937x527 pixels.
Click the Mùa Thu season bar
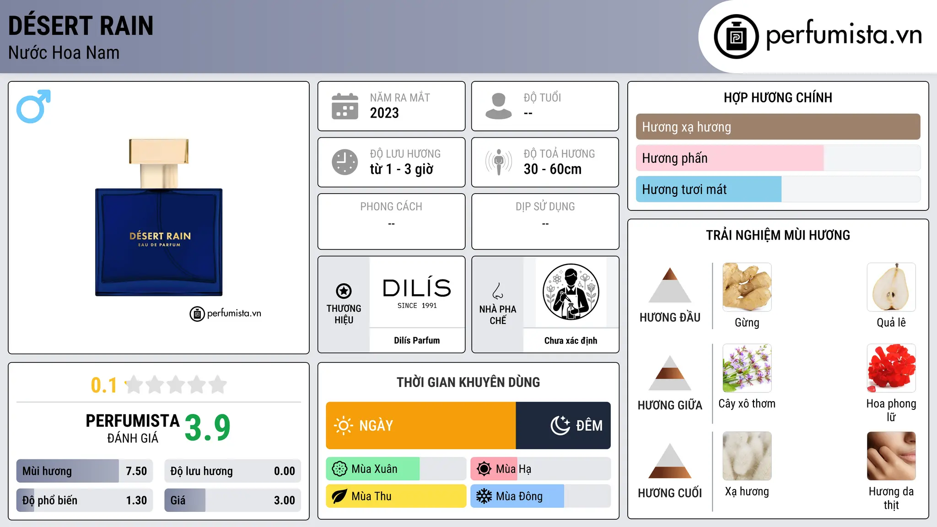pyautogui.click(x=396, y=496)
